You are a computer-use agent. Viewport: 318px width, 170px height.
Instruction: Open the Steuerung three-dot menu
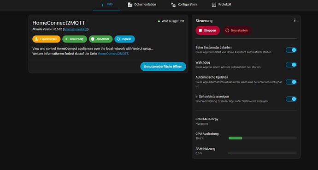[x=294, y=20]
